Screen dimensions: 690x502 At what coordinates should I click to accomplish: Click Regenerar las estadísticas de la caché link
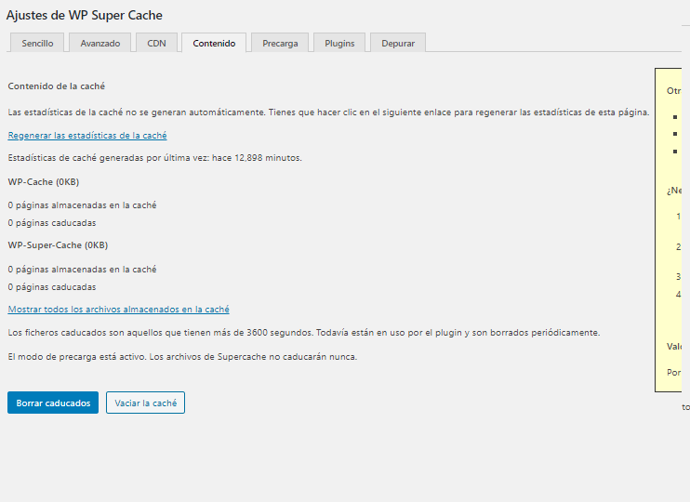87,136
